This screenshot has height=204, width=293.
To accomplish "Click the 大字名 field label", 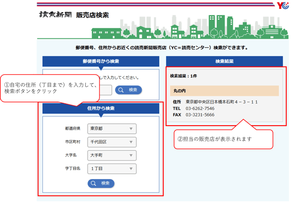I will (71, 155).
